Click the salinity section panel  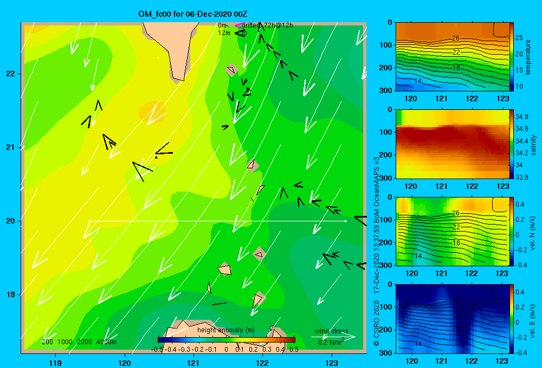click(x=453, y=144)
